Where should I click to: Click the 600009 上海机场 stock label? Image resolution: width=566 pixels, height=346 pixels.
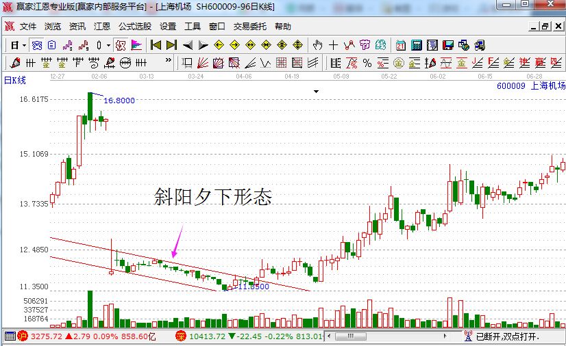(x=530, y=85)
